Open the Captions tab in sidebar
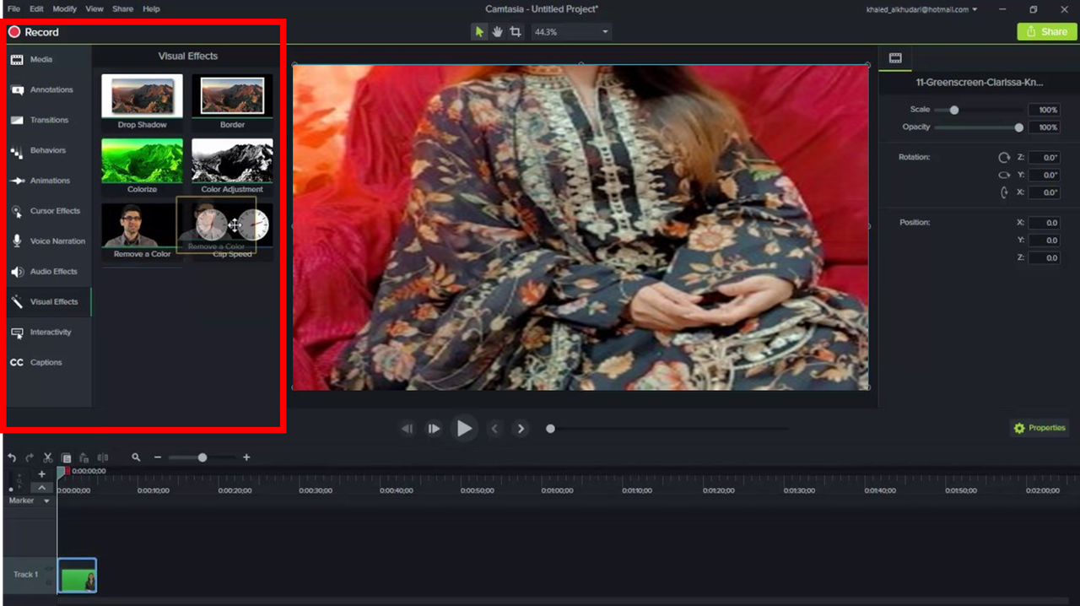Viewport: 1080px width, 606px height. tap(48, 363)
